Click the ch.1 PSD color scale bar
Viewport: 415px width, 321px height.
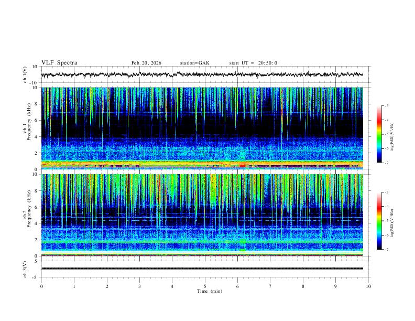click(x=379, y=134)
